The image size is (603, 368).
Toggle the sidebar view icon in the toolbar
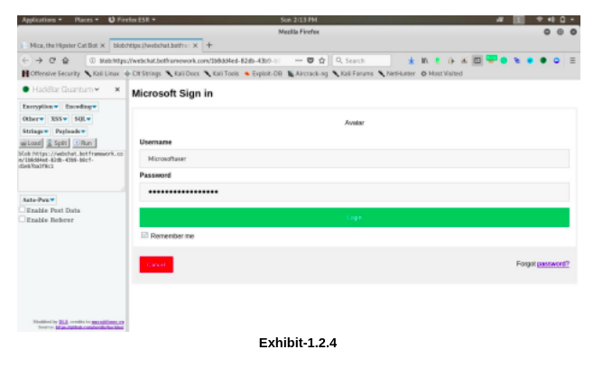click(477, 60)
